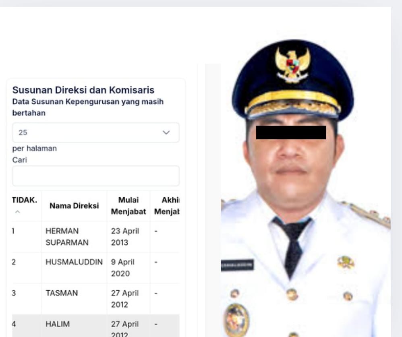
Task: Click the name tag on the uniform
Action: click(x=237, y=265)
